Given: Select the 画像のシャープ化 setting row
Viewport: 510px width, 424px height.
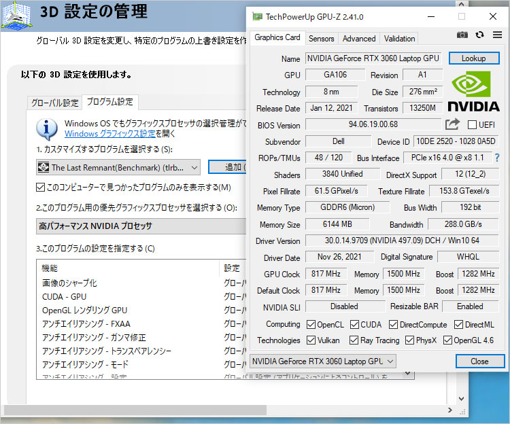Looking at the screenshot, I should (x=141, y=283).
